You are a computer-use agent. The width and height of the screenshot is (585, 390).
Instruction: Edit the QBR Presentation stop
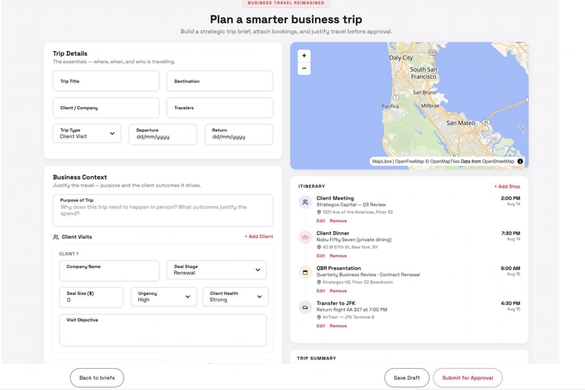[321, 291]
